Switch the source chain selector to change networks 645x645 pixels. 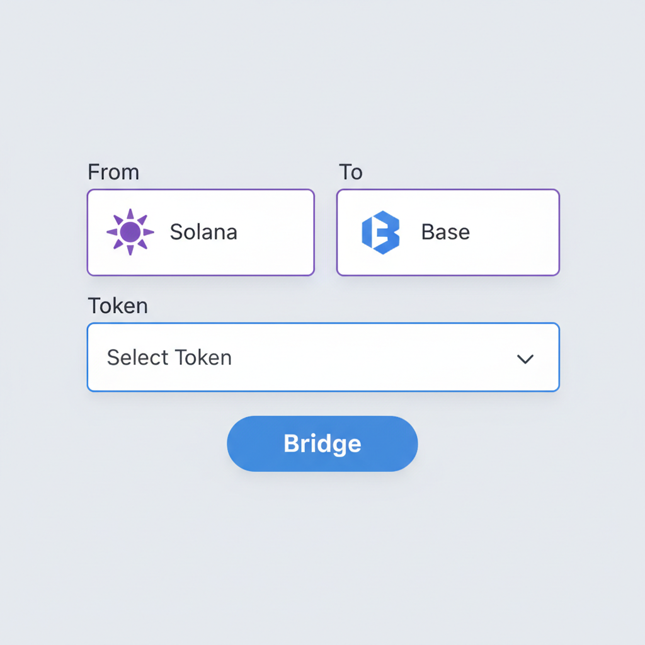200,232
